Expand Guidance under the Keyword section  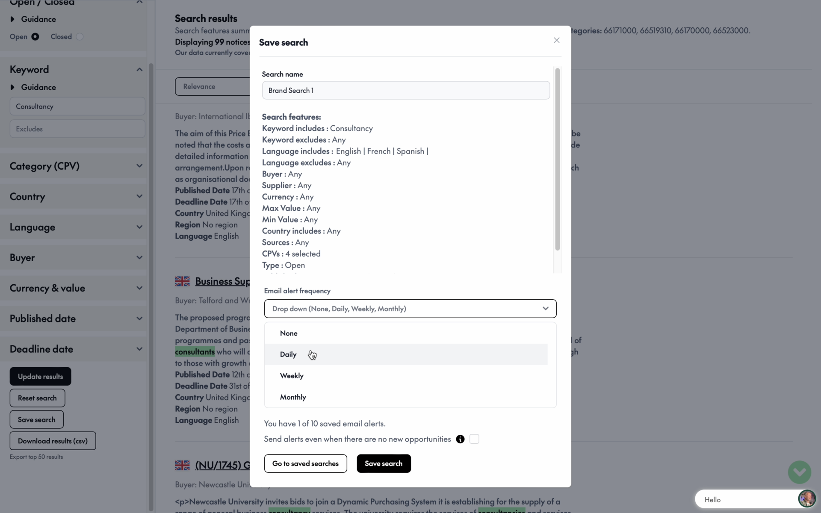(38, 87)
